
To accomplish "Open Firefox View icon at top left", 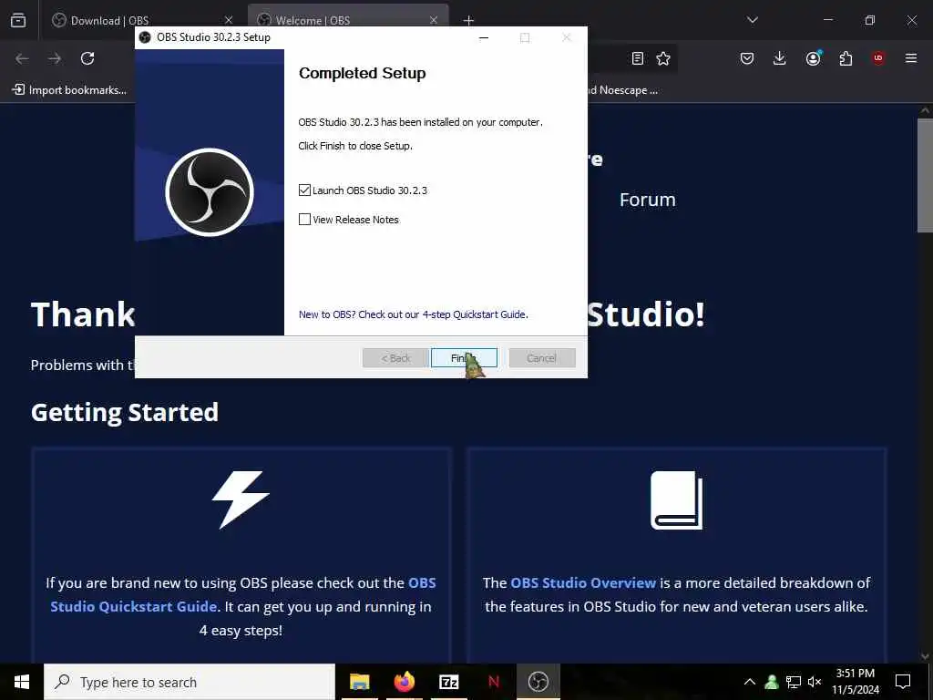I will (18, 20).
